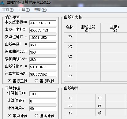Open the 文件(F) menu
This screenshot has width=127, height=119.
[x=8, y=10]
